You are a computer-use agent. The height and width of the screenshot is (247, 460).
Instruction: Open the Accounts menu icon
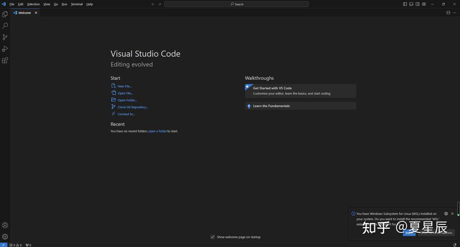[5, 225]
